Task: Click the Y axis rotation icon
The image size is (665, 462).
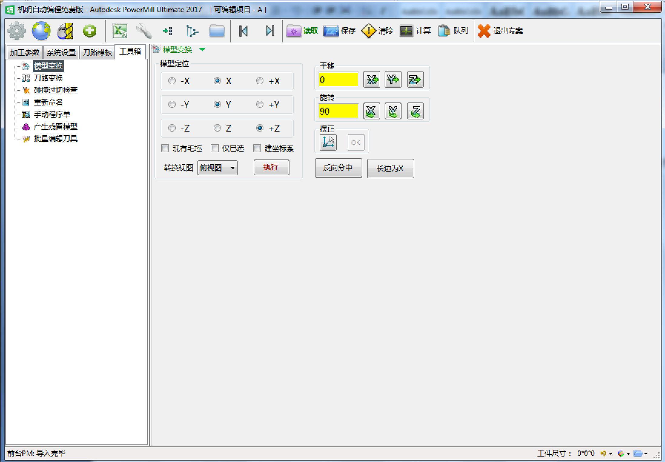Action: pyautogui.click(x=394, y=111)
